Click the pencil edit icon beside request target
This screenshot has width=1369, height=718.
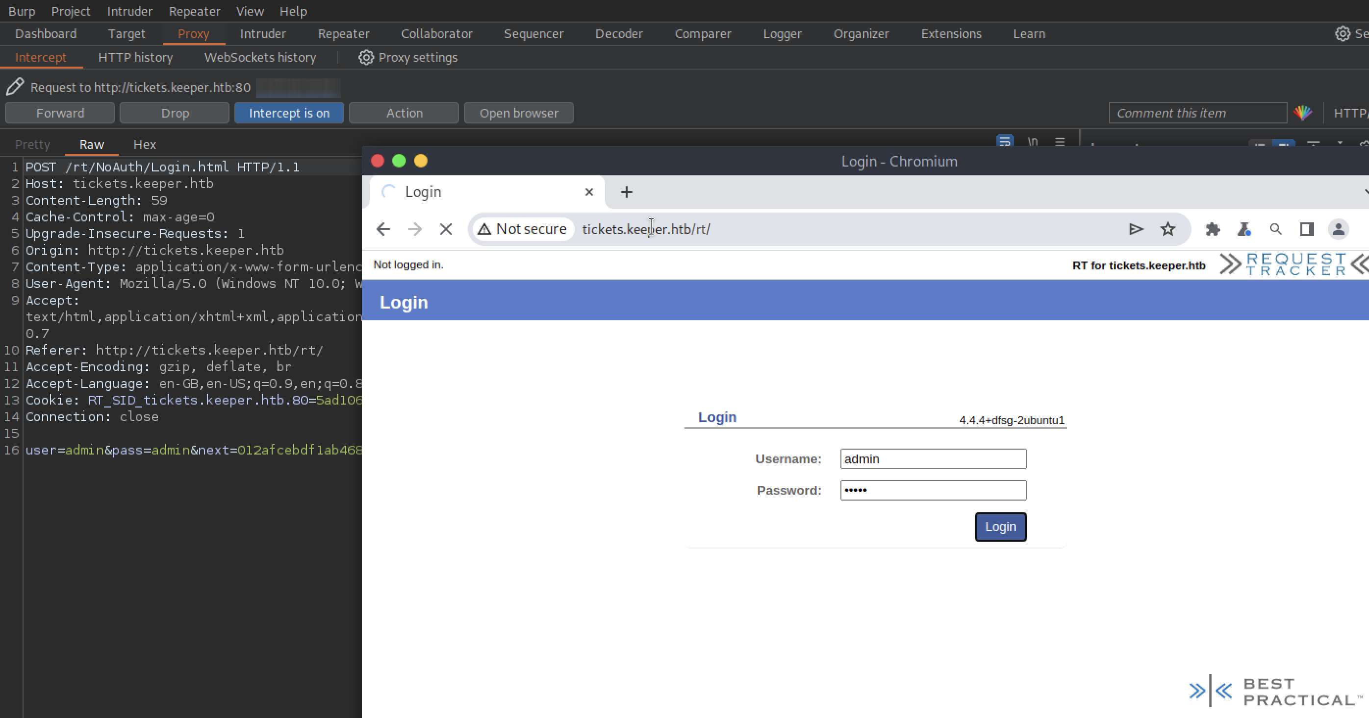(x=15, y=87)
